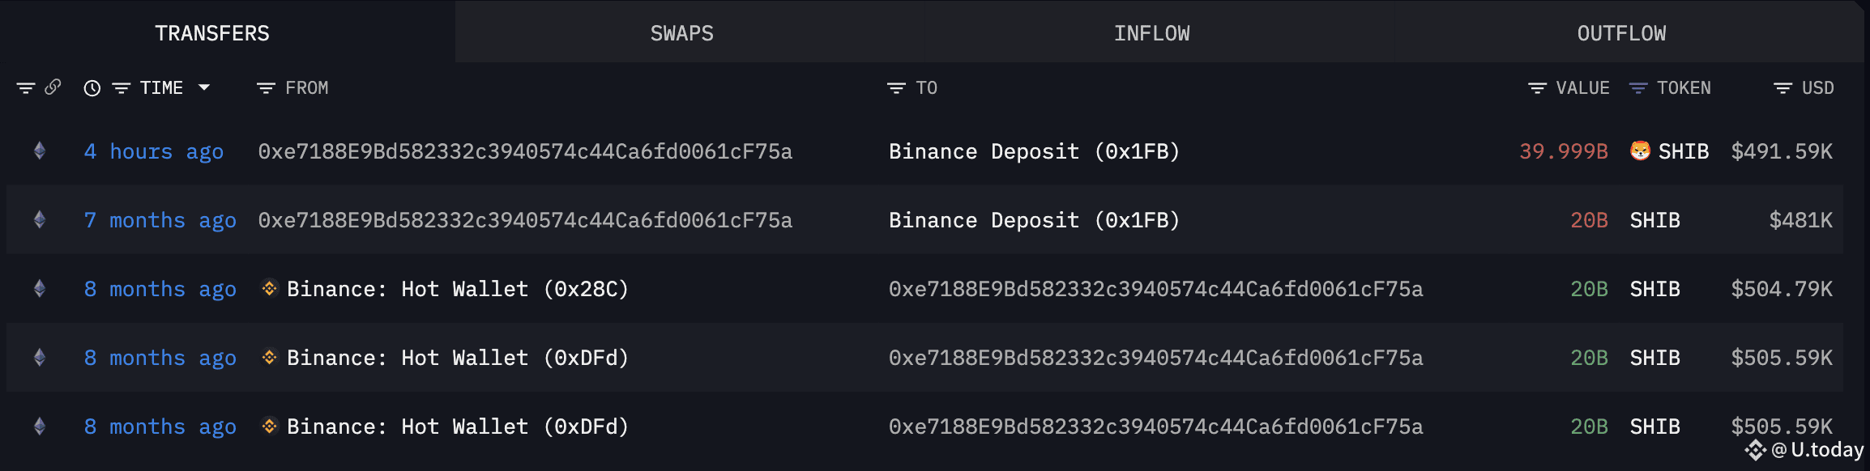Click Binance Deposit (0x1FB) in first row
Screen dimensions: 1870x471
coord(1034,151)
